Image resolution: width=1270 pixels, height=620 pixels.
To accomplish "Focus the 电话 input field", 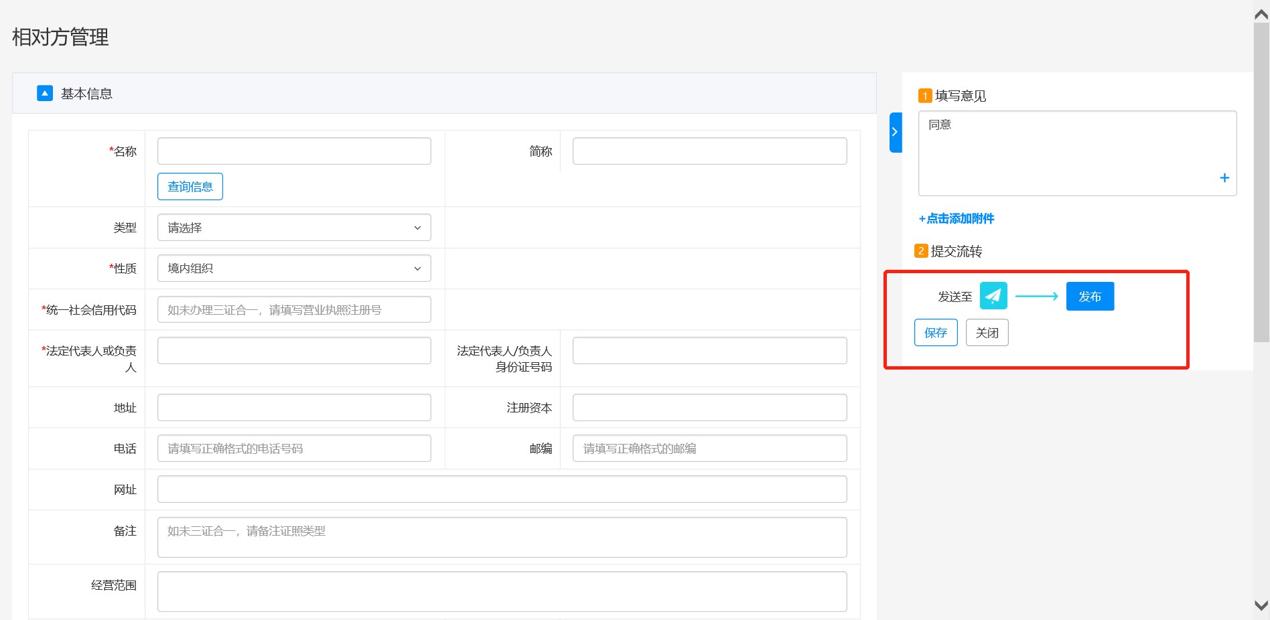I will [294, 449].
